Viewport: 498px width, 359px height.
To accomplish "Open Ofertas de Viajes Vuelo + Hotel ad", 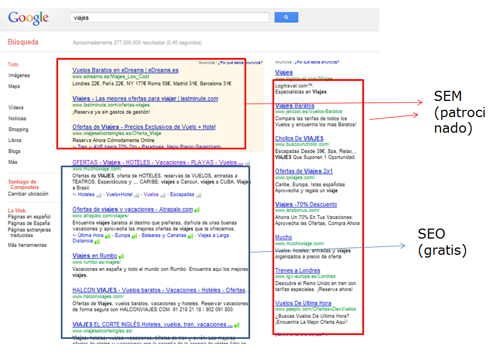I will point(144,127).
